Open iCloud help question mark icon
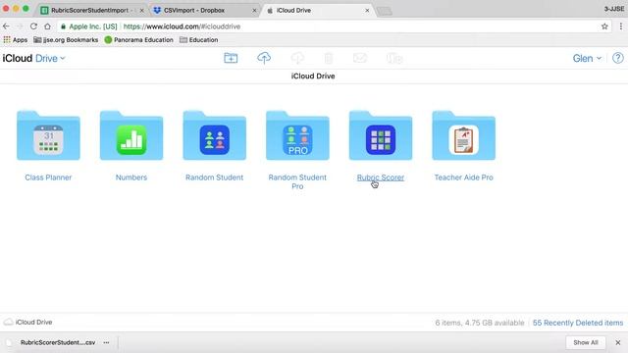Viewport: 628px width, 353px height. pyautogui.click(x=618, y=58)
